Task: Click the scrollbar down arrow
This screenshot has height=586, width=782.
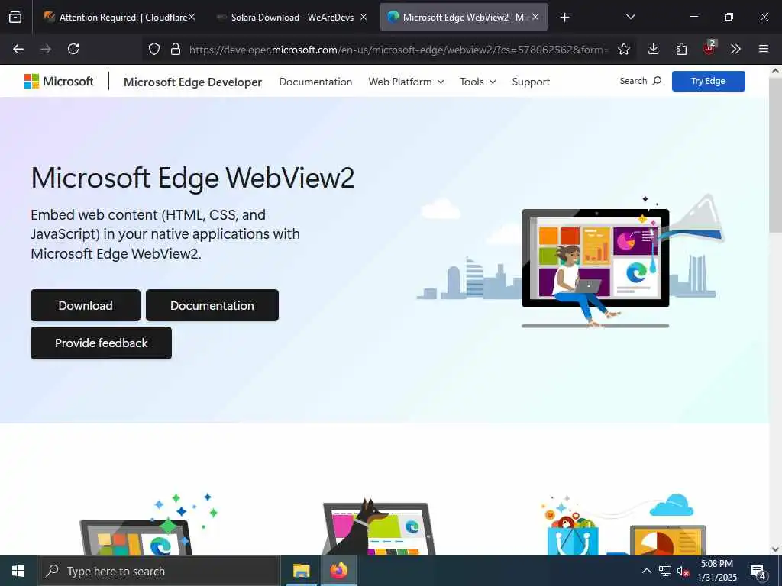Action: [x=775, y=549]
